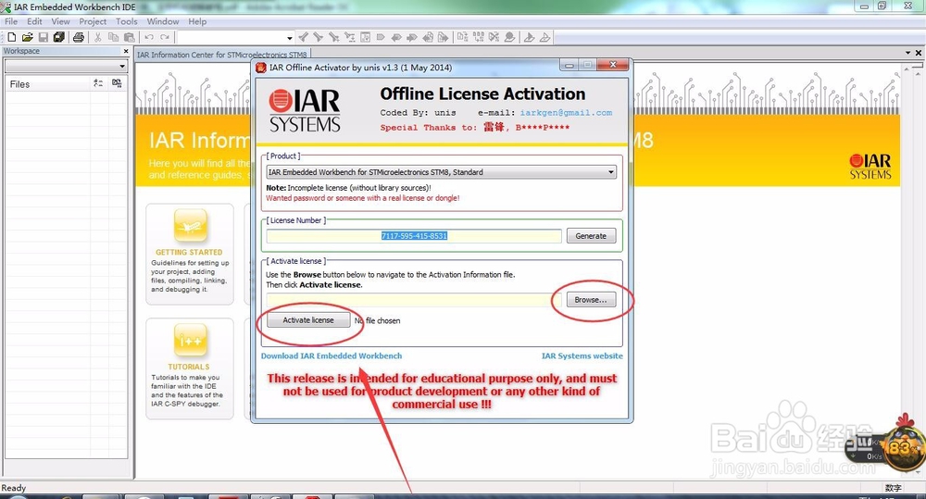
Task: Close the Workspace panel
Action: [x=125, y=51]
